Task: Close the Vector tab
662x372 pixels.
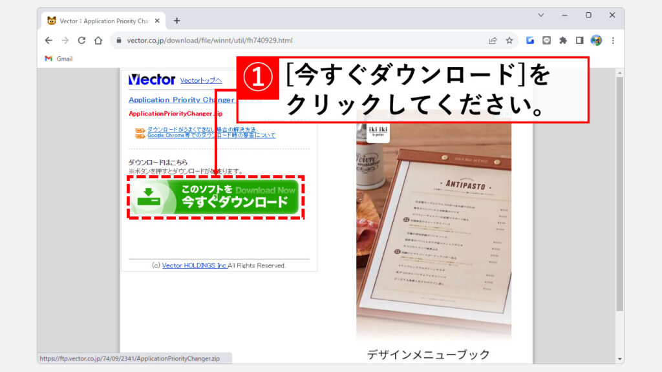Action: tap(157, 21)
